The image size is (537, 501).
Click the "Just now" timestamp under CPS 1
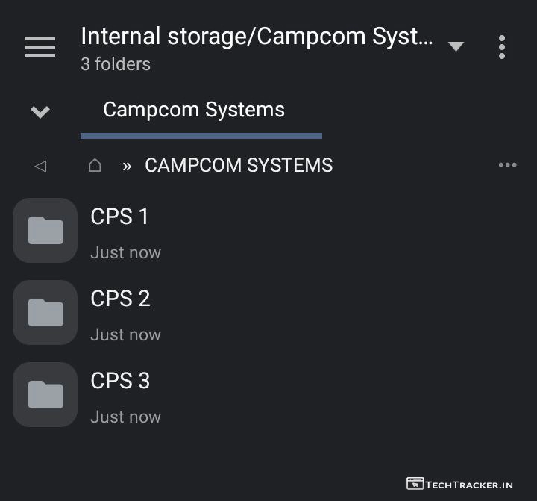point(125,252)
